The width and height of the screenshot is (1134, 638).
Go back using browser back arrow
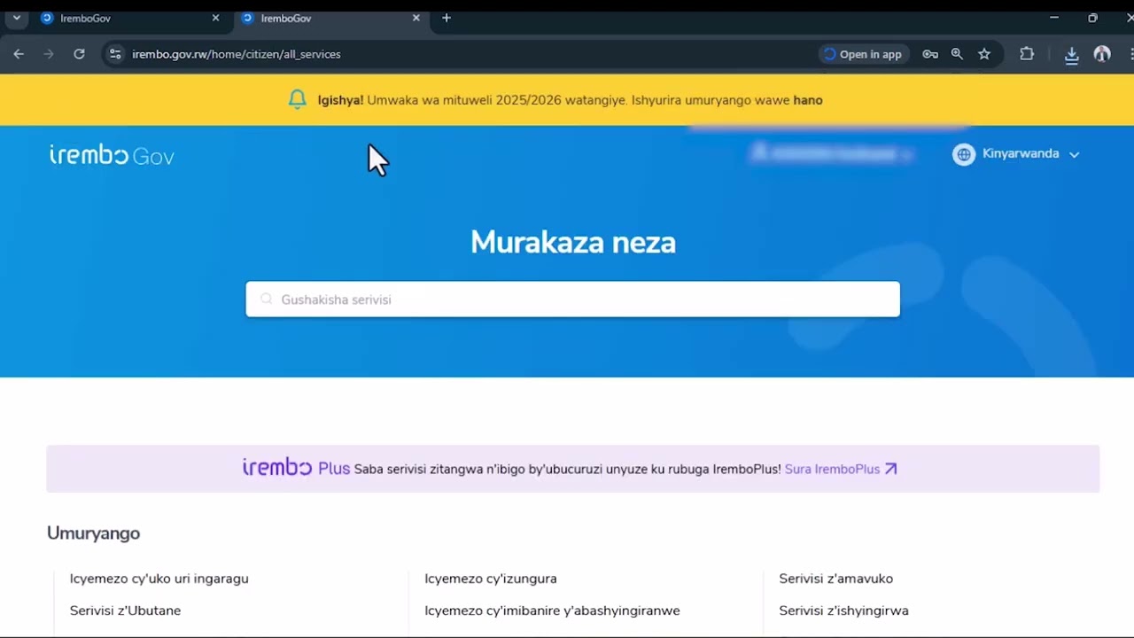tap(19, 54)
